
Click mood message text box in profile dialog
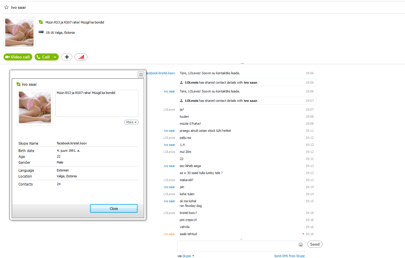97,103
